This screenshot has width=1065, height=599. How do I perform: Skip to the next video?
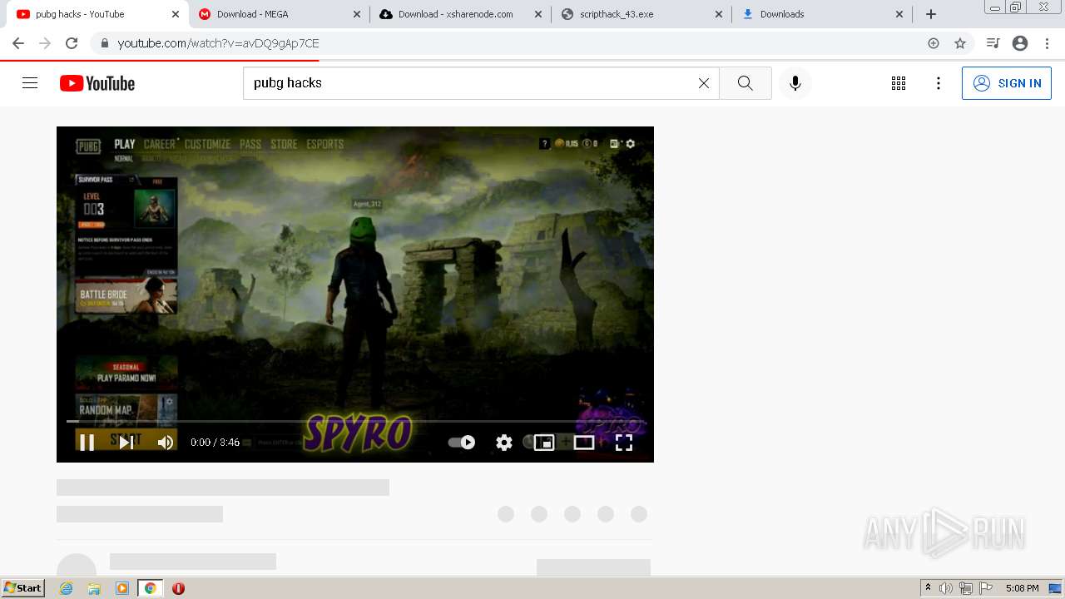[126, 443]
